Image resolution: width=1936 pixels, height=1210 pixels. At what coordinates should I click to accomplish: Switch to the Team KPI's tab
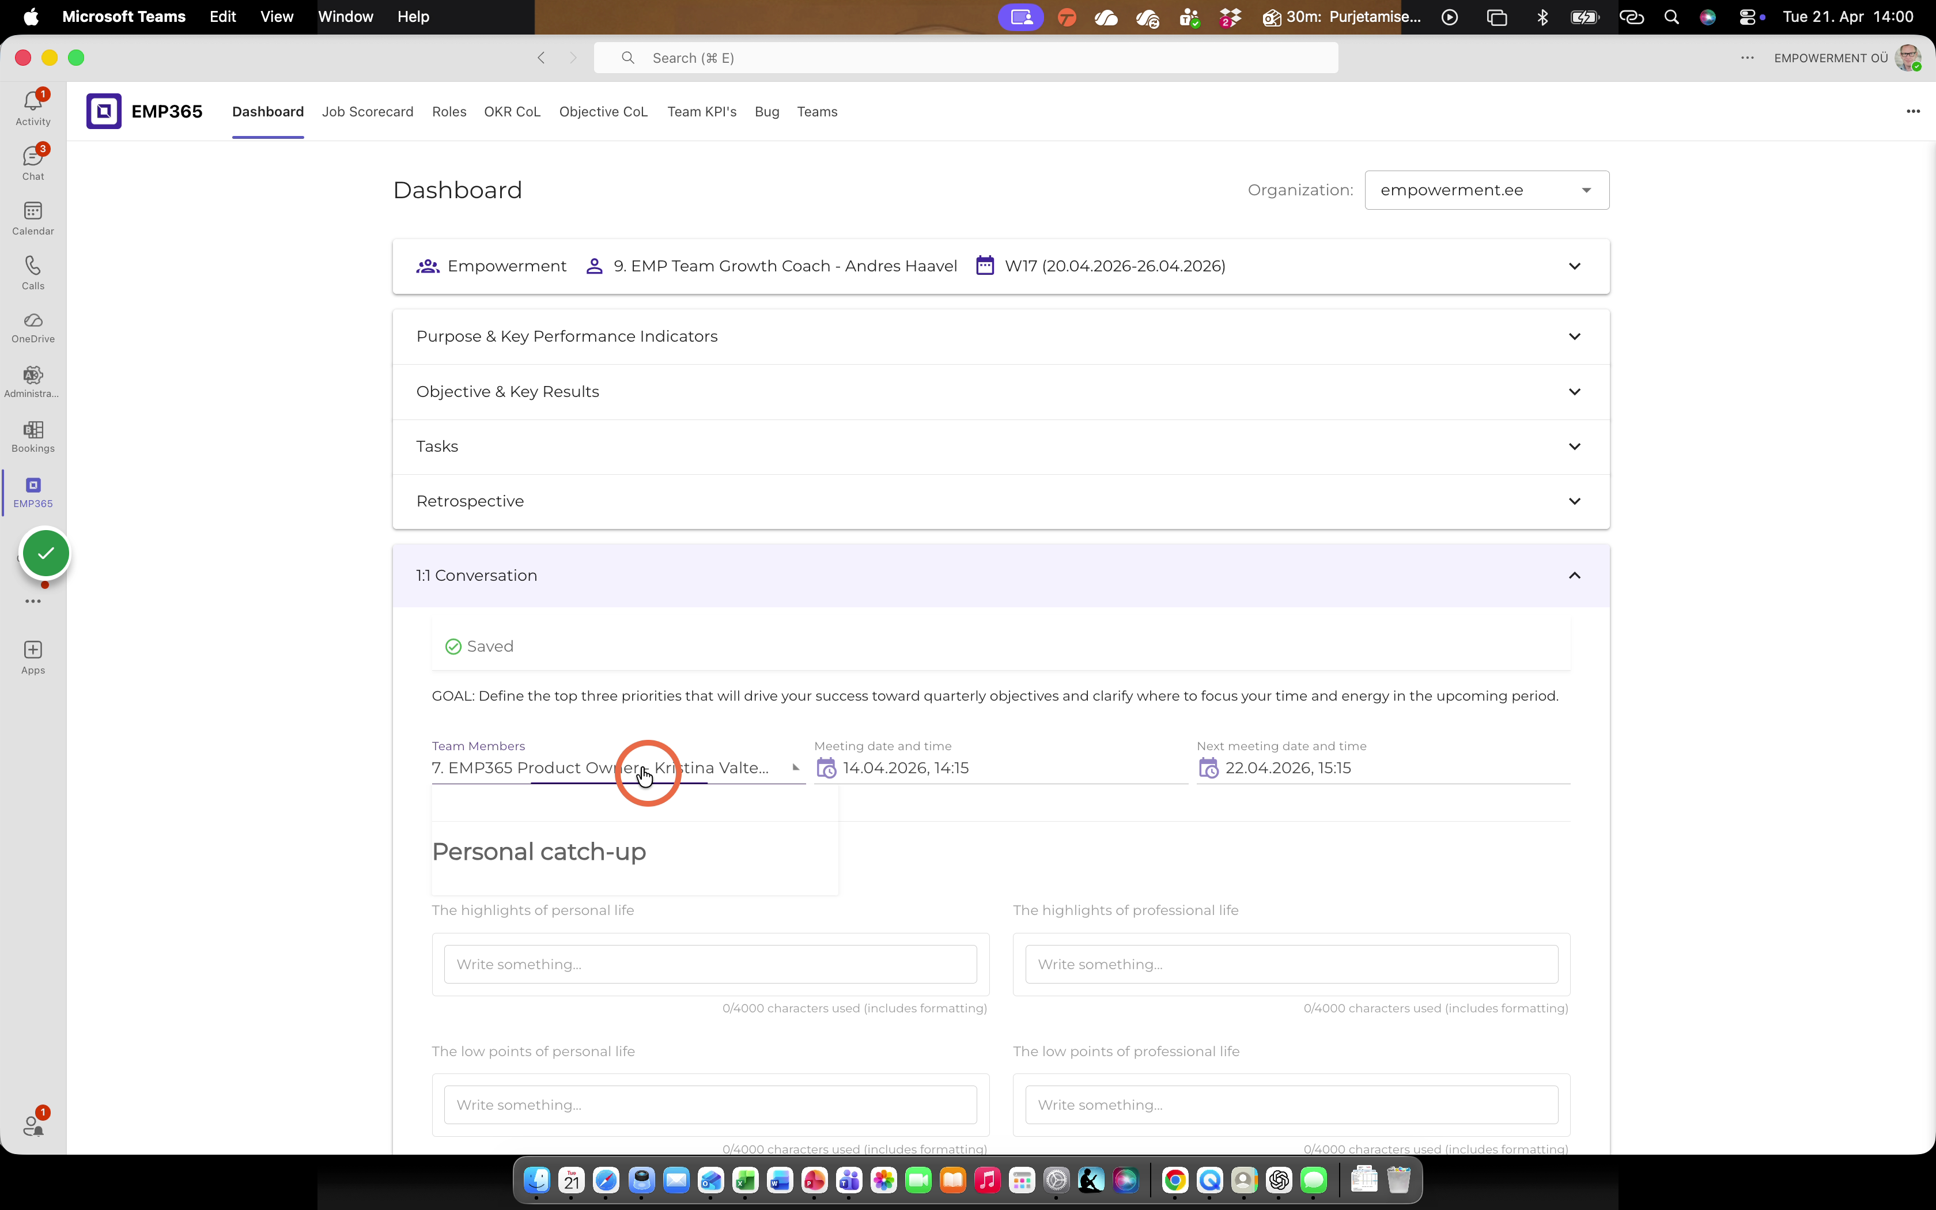702,112
